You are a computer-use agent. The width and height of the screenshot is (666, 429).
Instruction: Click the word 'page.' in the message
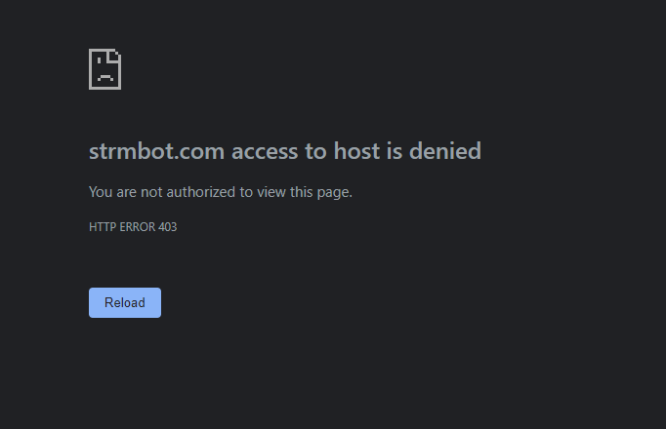point(335,192)
